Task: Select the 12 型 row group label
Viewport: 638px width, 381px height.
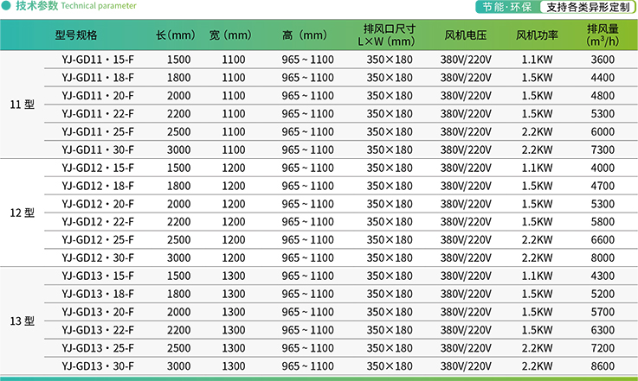Action: 22,213
